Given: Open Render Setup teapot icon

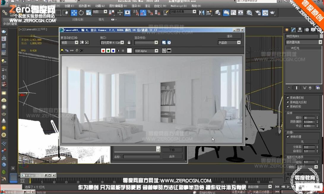Looking at the screenshot, I should (x=258, y=12).
